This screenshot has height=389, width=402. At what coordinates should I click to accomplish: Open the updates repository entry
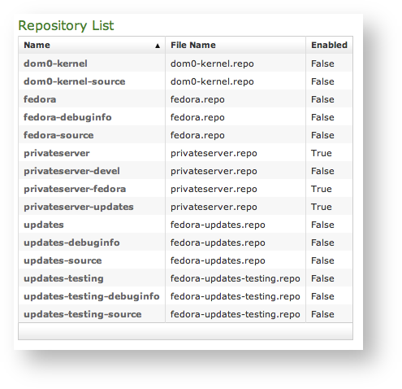tap(44, 225)
